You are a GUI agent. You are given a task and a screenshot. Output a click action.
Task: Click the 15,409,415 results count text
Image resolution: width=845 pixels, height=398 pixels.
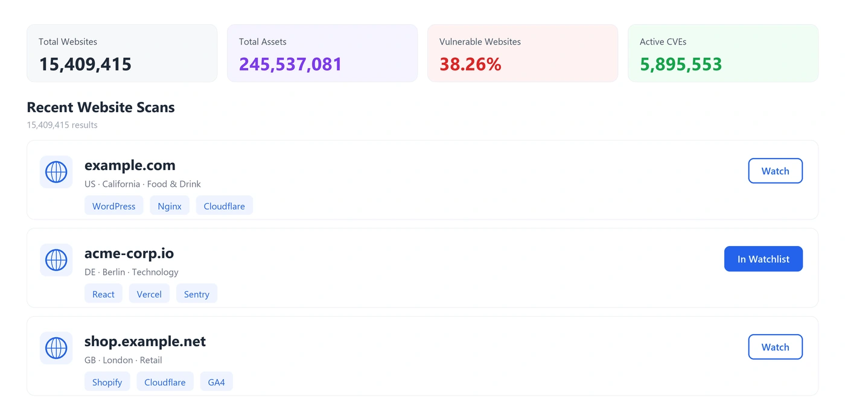[x=62, y=125]
